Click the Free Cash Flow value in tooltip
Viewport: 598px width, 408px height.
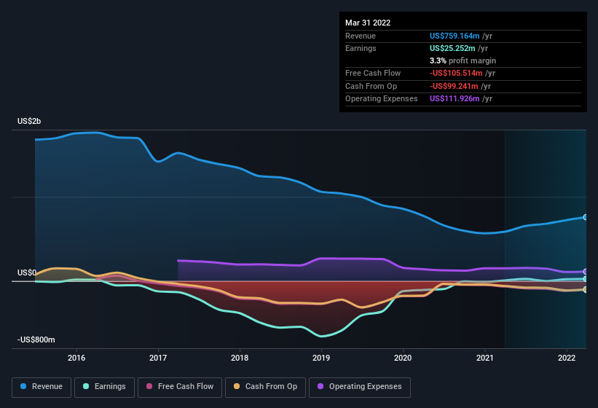456,73
